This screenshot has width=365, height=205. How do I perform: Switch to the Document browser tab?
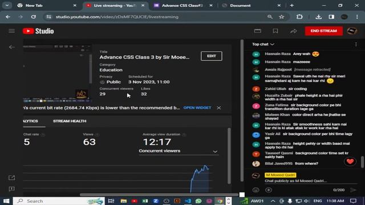tap(252, 5)
